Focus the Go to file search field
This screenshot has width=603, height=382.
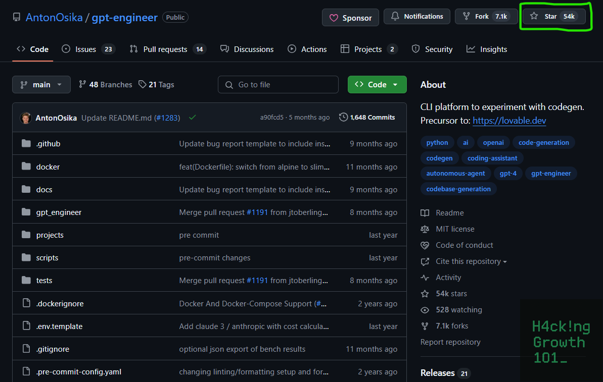[x=278, y=84]
